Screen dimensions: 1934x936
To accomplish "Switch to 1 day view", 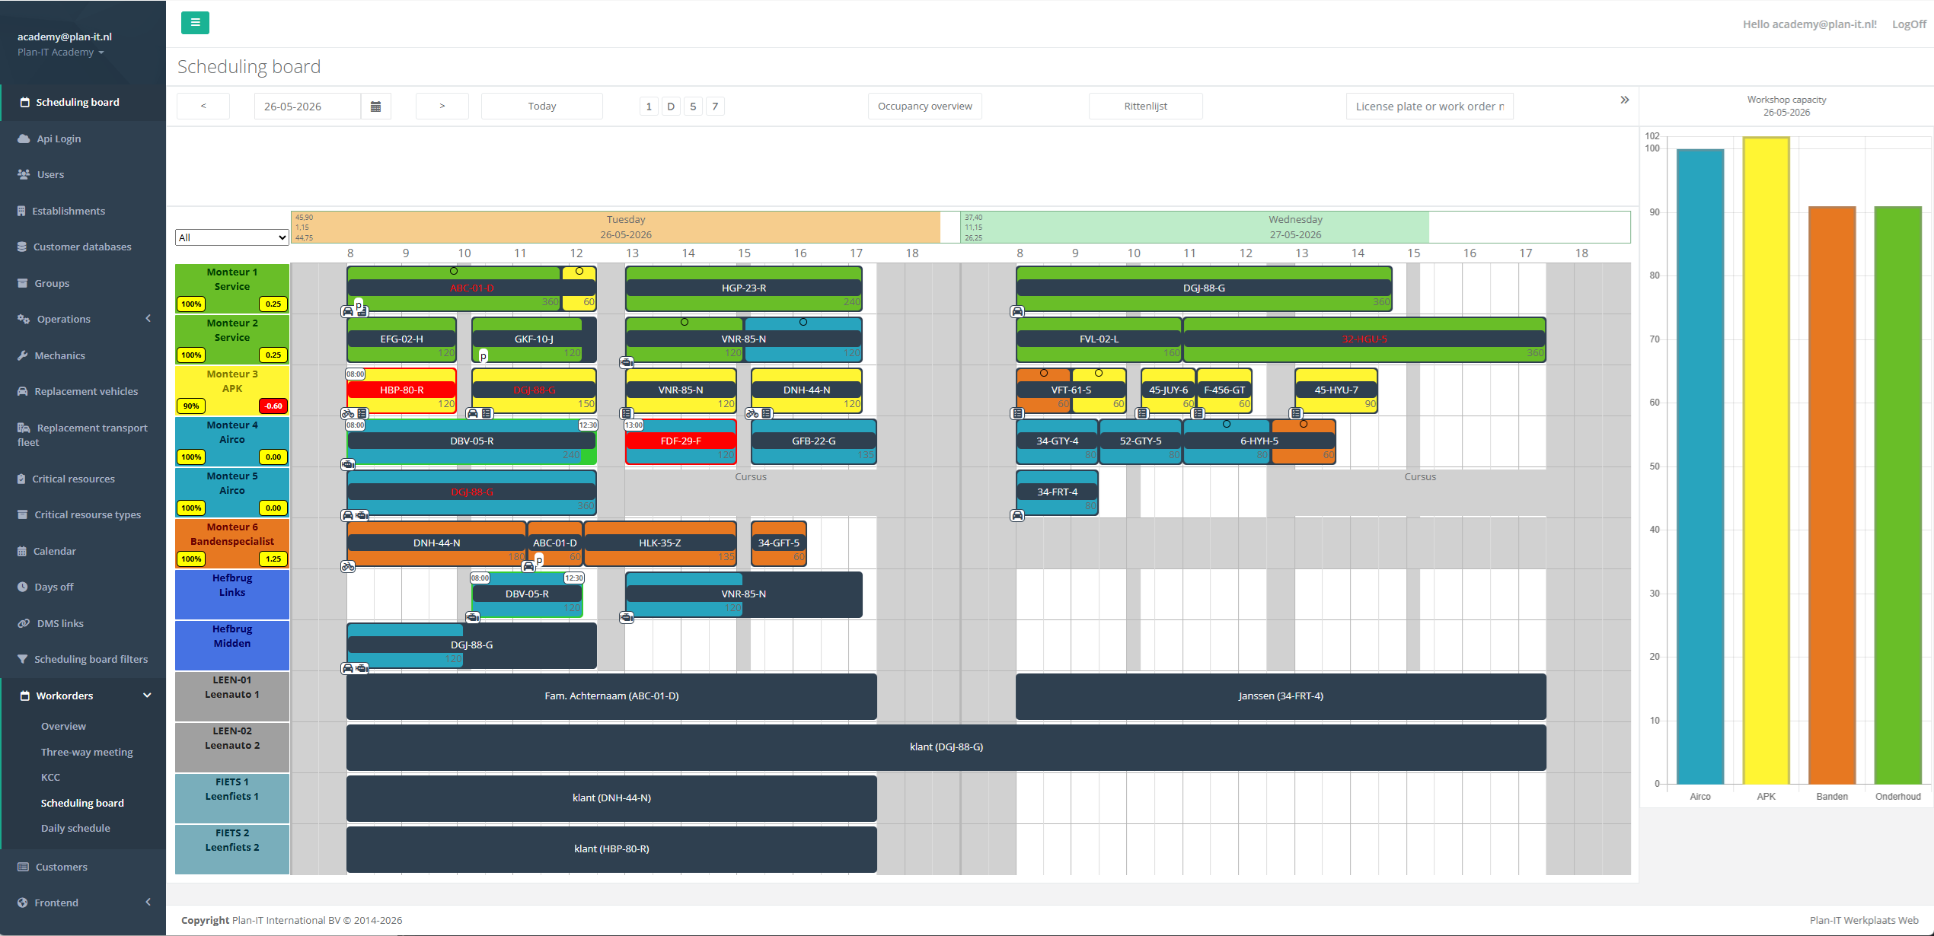I will pos(649,107).
